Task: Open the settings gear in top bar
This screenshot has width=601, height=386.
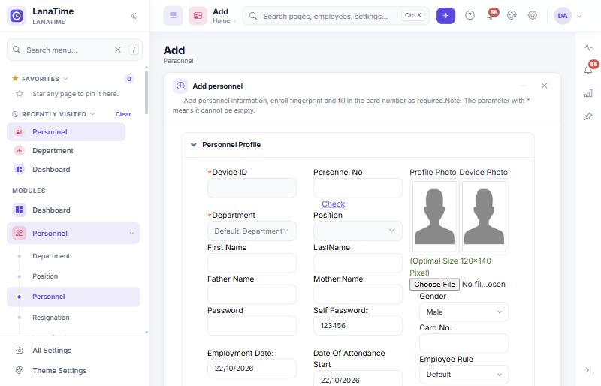Action: pyautogui.click(x=533, y=15)
